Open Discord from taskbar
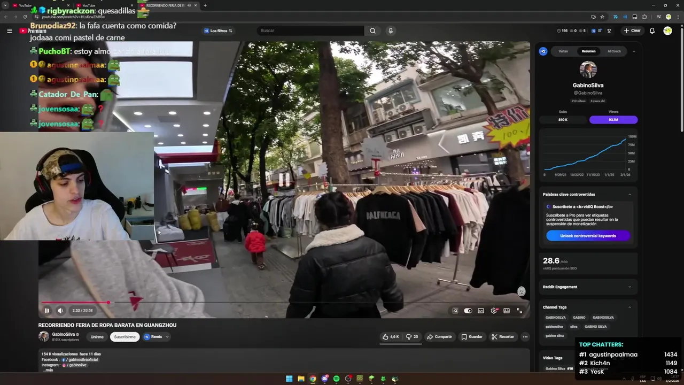Image resolution: width=684 pixels, height=385 pixels. click(324, 379)
